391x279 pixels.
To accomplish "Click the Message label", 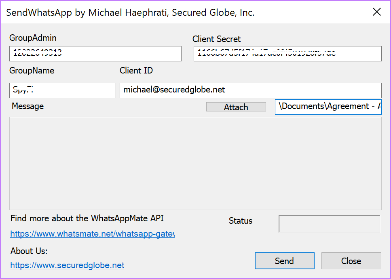I will point(27,106).
